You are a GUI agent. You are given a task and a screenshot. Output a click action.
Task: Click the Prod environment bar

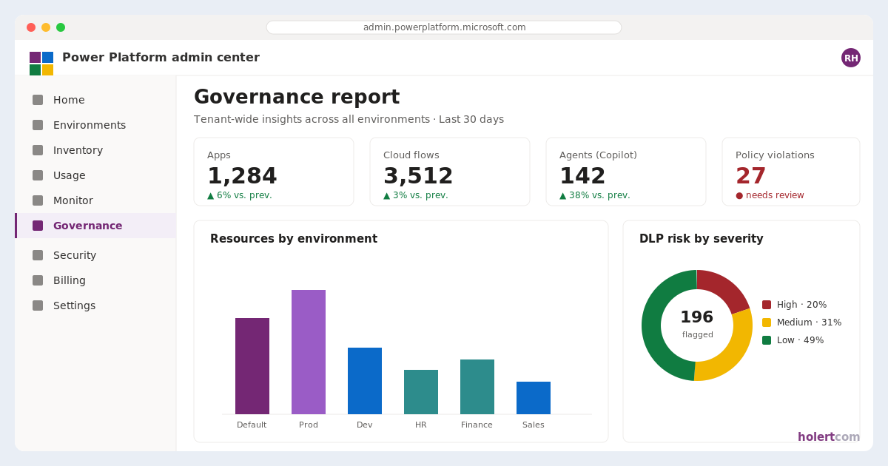pos(309,352)
